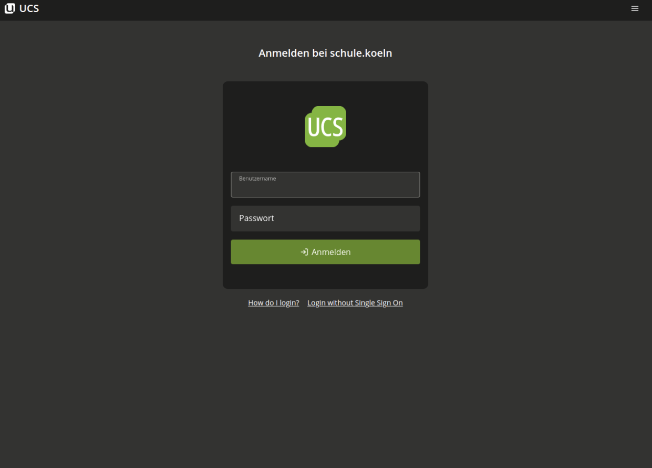
Task: Open the "How do I login?" link
Action: 273,303
